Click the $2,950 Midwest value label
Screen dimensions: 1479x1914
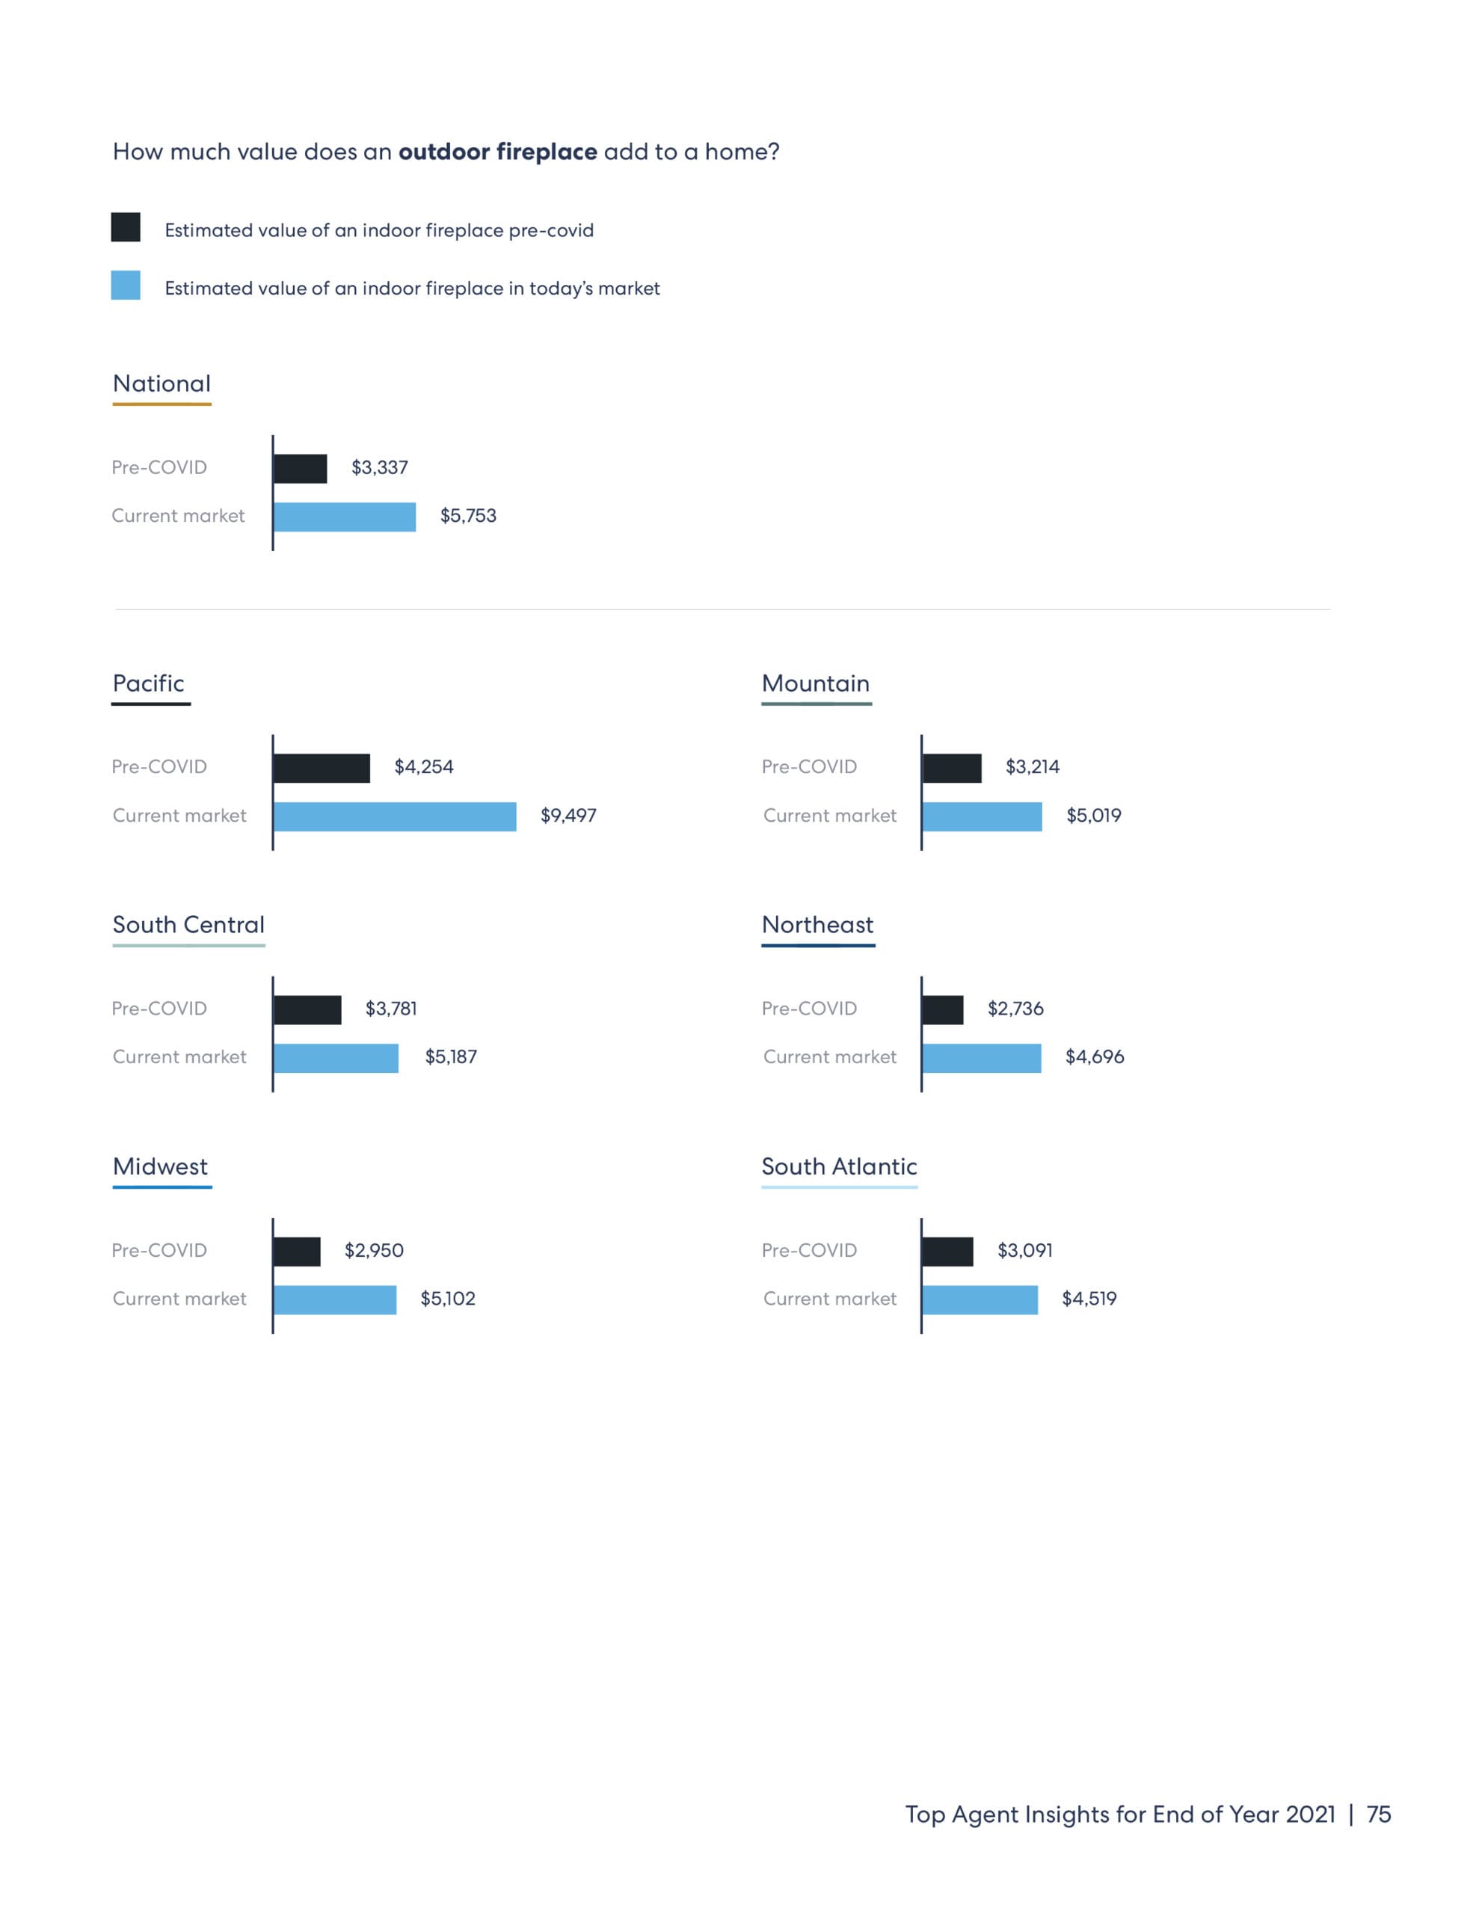[x=373, y=1251]
